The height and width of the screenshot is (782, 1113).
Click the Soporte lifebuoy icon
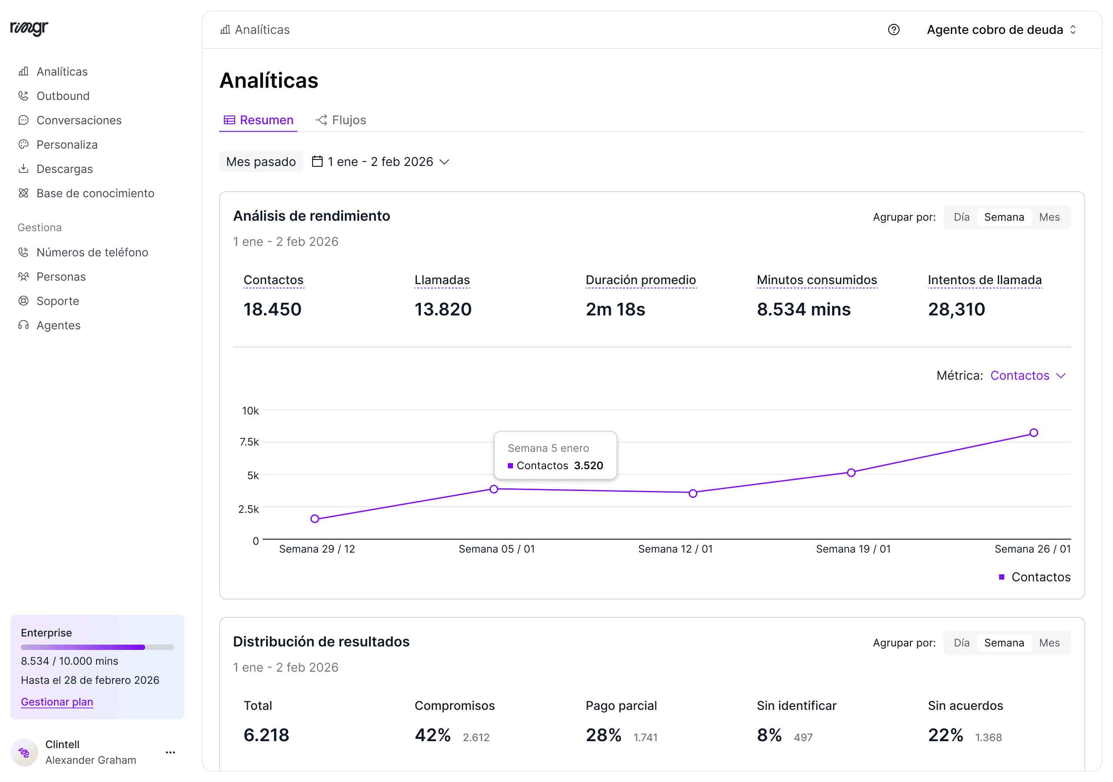pos(23,301)
